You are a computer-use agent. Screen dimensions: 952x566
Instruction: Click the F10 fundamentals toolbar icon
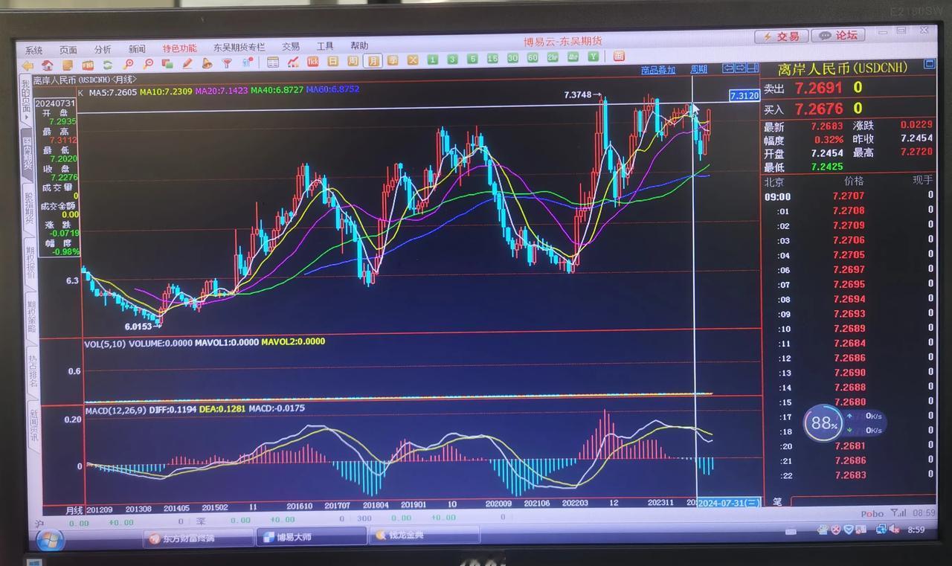point(88,65)
